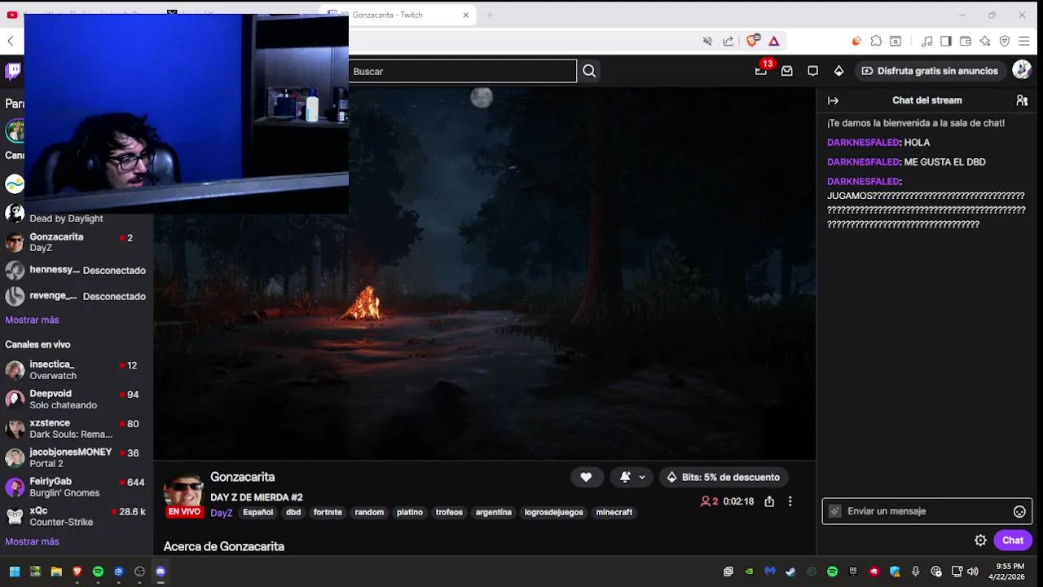The image size is (1043, 587).
Task: Open Deepvoid channel in sidebar
Action: pyautogui.click(x=75, y=399)
